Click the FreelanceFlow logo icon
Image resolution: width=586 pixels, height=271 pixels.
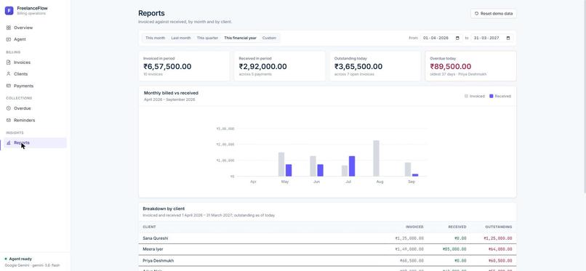(x=9, y=10)
